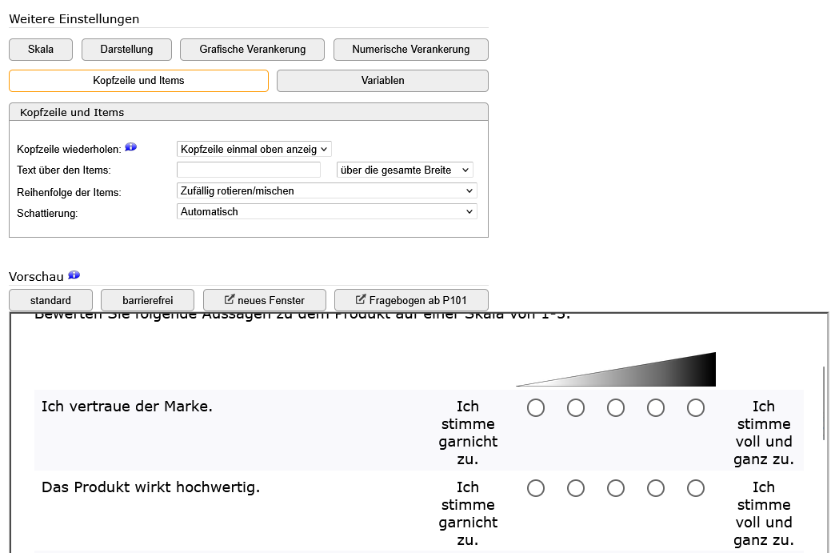Select first radio for 'Ich vertraue der Marke'

click(x=536, y=407)
